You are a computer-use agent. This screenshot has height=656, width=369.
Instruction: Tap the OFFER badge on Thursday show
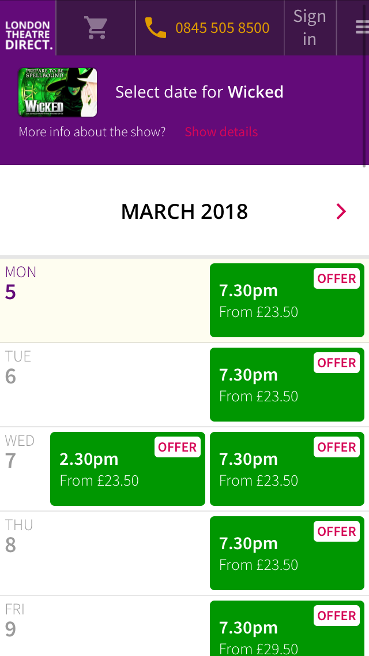coord(337,531)
